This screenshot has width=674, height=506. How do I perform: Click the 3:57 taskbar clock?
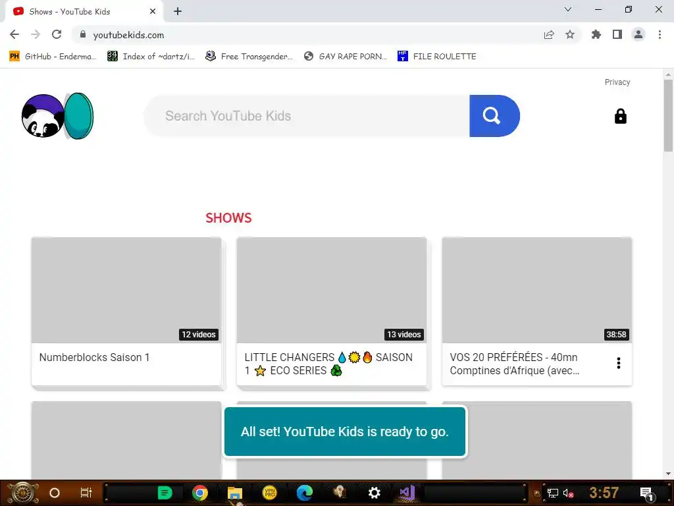[x=604, y=493]
